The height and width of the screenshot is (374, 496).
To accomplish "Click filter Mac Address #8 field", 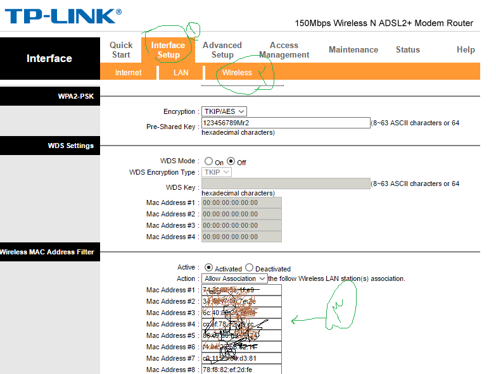I will [x=241, y=370].
